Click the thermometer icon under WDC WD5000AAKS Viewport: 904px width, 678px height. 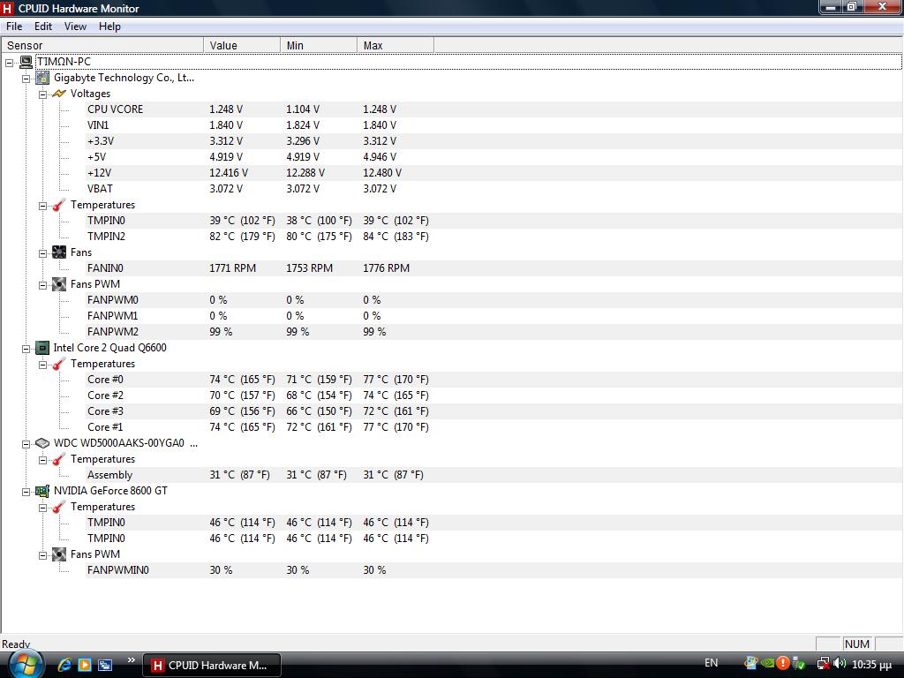coord(59,459)
